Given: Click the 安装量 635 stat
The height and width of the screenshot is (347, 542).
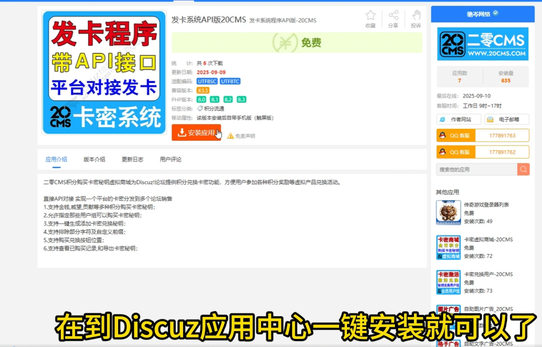Looking at the screenshot, I should pyautogui.click(x=506, y=77).
